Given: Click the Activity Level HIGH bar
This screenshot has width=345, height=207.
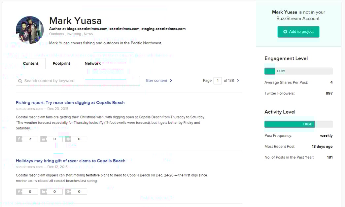Looking at the screenshot, I should pos(298,124).
